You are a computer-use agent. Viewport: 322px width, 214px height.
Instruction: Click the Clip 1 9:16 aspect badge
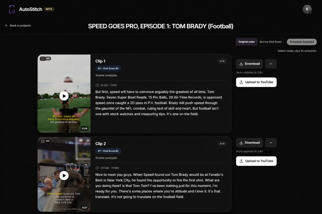click(222, 61)
